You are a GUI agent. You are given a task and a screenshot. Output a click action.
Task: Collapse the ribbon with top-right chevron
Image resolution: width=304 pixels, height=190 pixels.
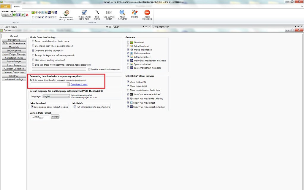(x=302, y=7)
